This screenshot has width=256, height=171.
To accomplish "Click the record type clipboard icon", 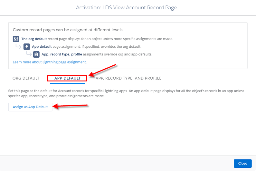I will click(36, 54).
